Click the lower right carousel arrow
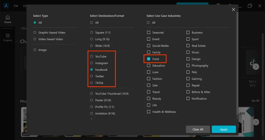 pyautogui.click(x=256, y=122)
